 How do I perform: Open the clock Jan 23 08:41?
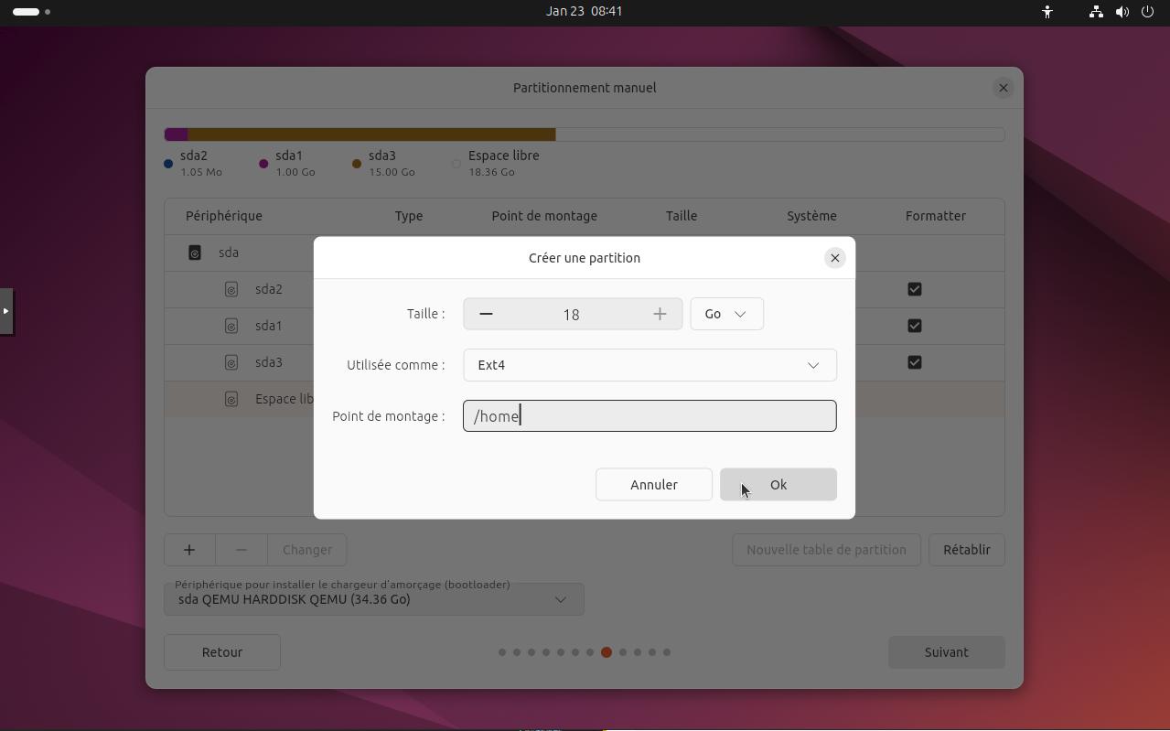tap(585, 11)
